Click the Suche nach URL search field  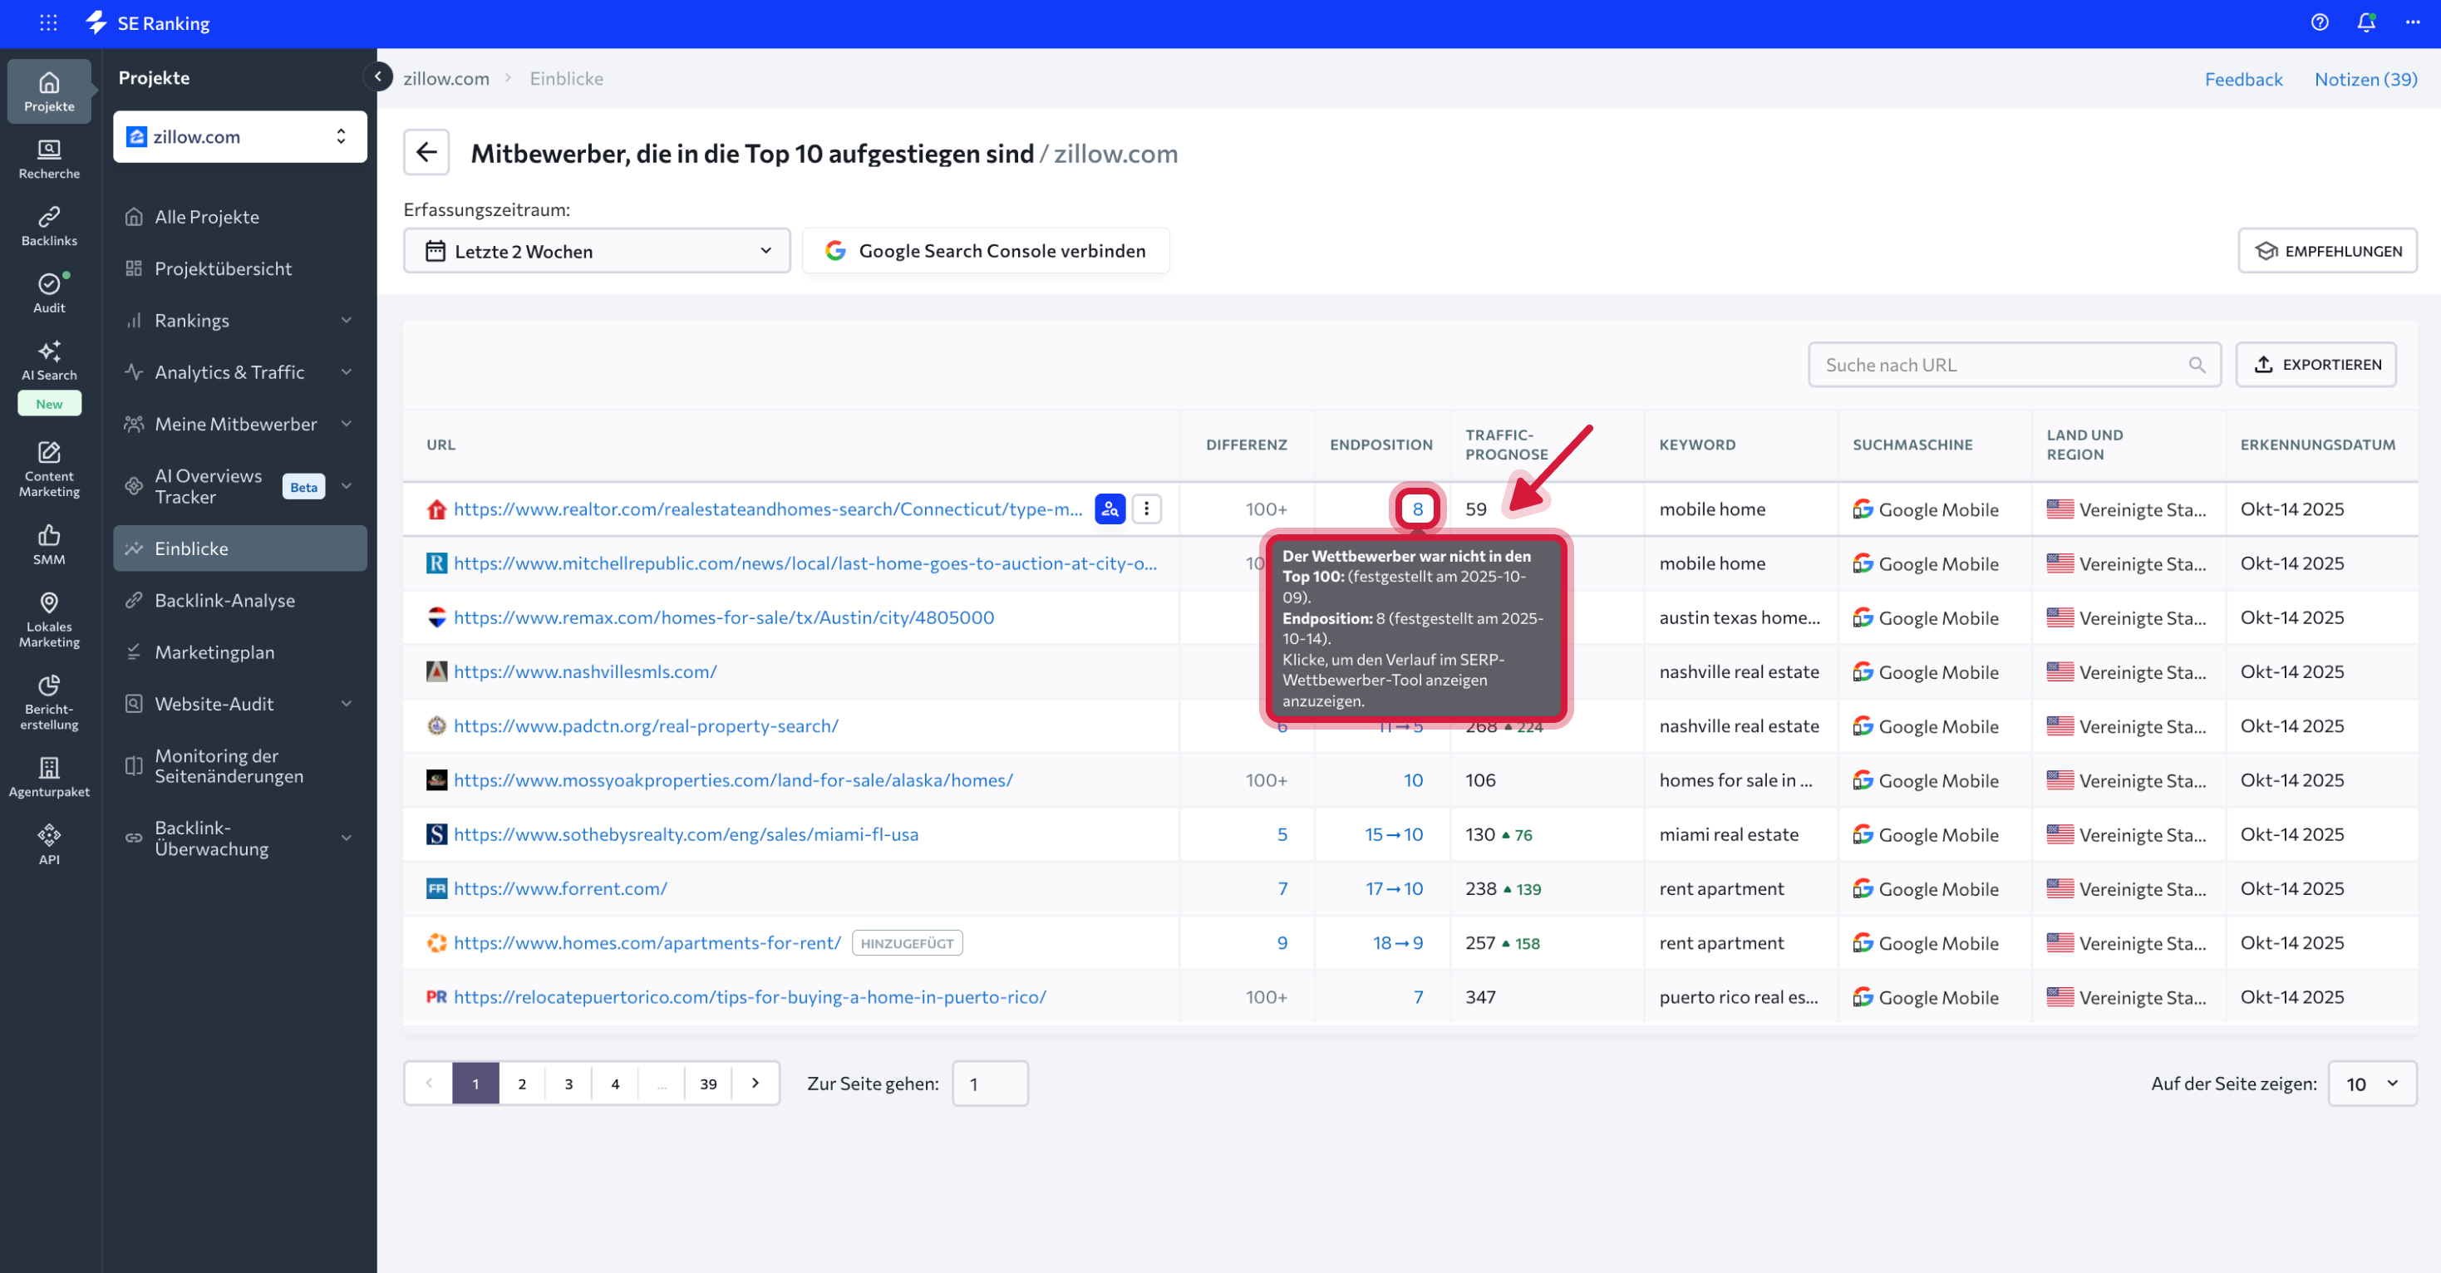(2000, 365)
